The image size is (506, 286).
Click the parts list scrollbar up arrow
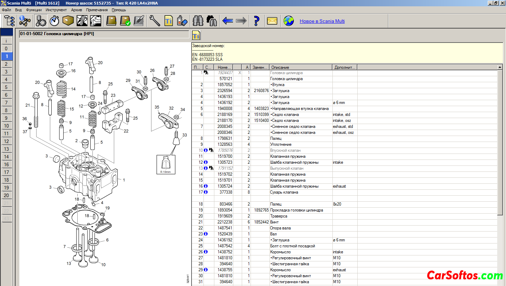500,67
